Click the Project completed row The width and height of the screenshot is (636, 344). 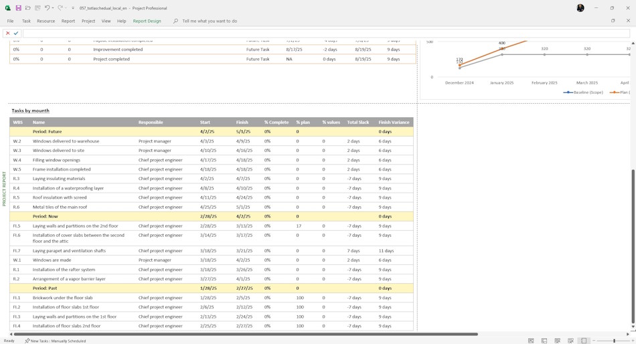213,59
